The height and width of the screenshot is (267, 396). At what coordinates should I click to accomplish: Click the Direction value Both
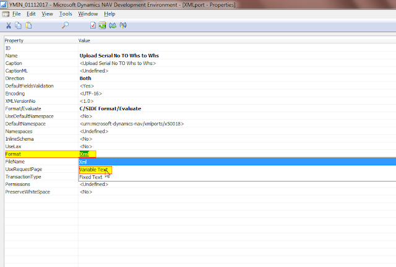[85, 79]
